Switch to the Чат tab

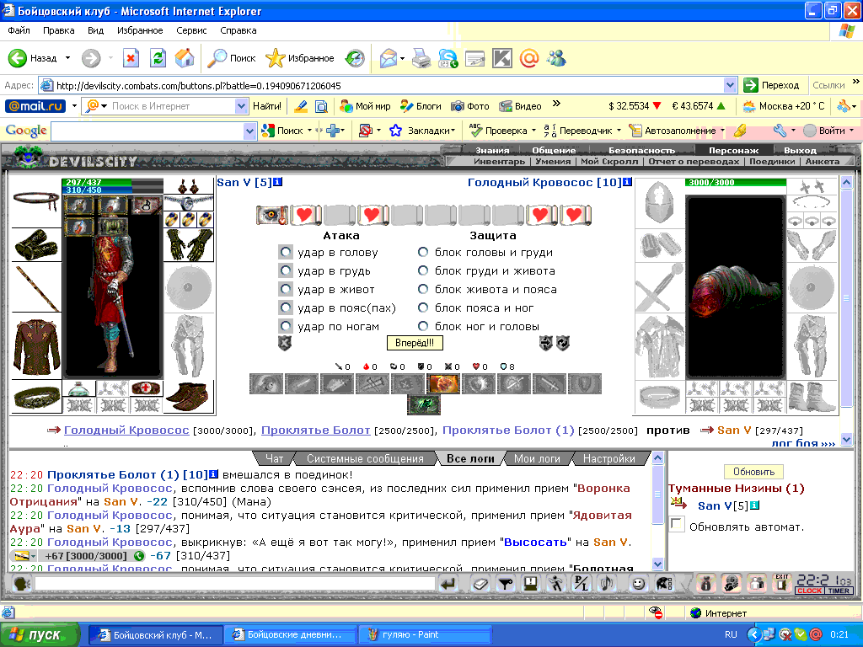click(274, 458)
